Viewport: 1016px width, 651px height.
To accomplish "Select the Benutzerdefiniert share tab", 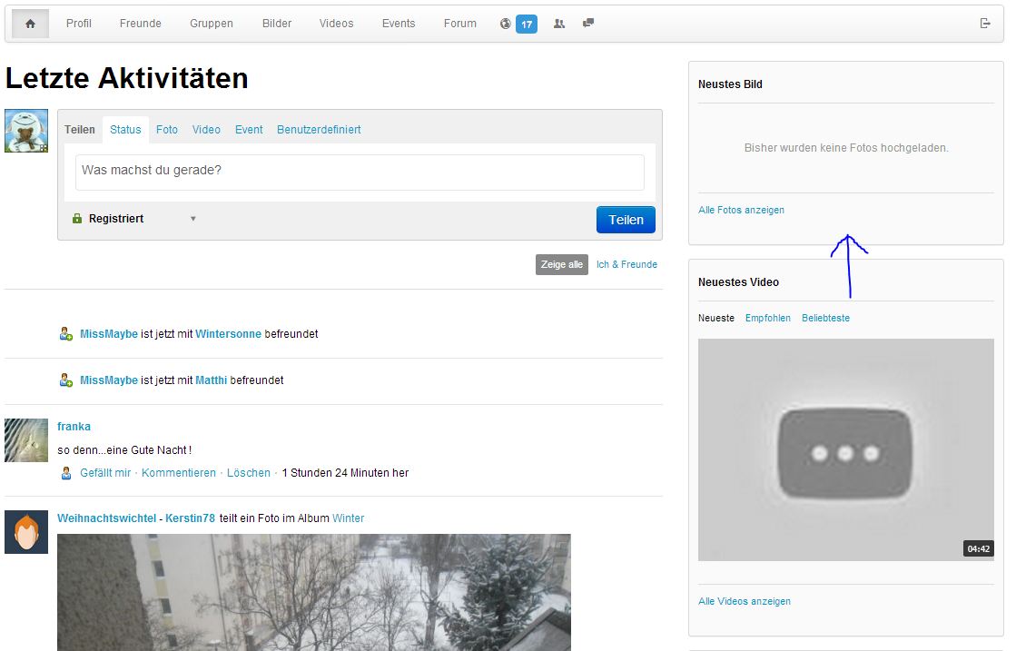I will (x=319, y=130).
